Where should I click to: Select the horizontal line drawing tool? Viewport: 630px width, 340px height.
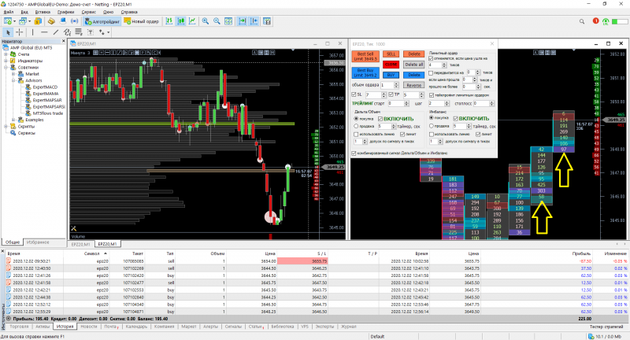(x=44, y=32)
